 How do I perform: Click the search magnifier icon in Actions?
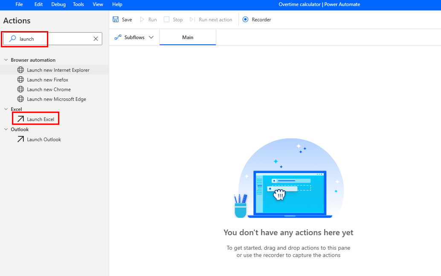pyautogui.click(x=12, y=39)
